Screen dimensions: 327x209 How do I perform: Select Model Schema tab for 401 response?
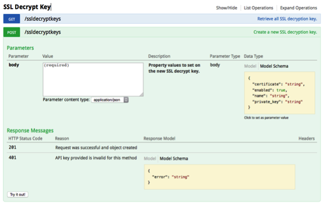tap(174, 158)
